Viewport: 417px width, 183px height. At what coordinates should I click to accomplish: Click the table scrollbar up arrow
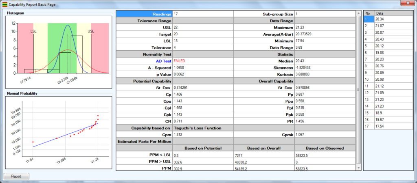359,13
